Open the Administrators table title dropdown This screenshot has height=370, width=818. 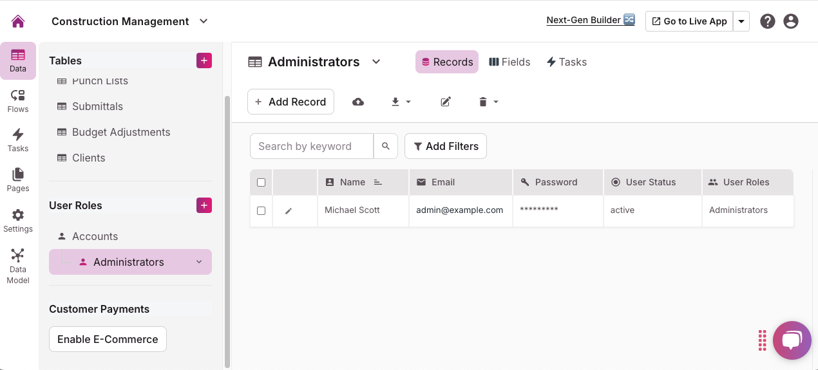[376, 62]
